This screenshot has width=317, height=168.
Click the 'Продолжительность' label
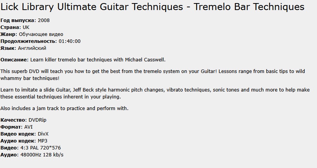pyautogui.click(x=28, y=41)
